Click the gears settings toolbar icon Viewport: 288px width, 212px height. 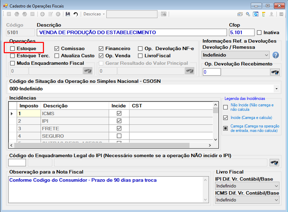click(248, 14)
